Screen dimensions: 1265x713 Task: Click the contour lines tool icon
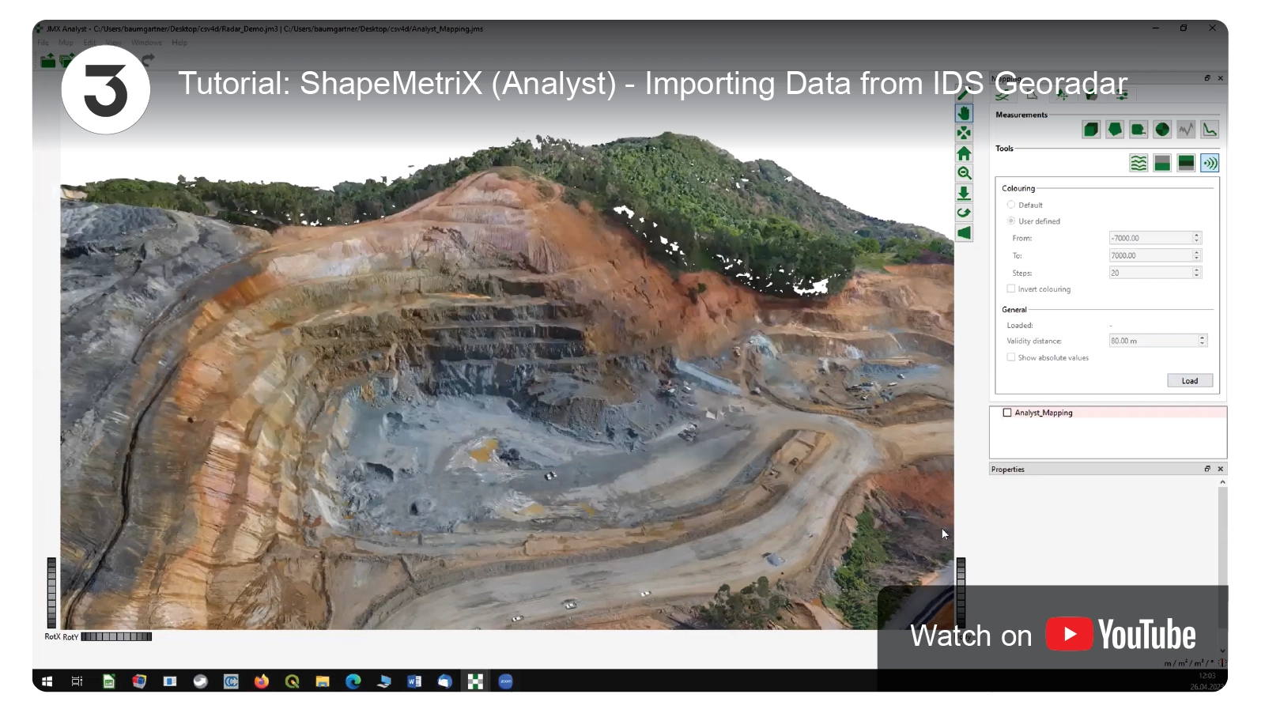(1138, 164)
